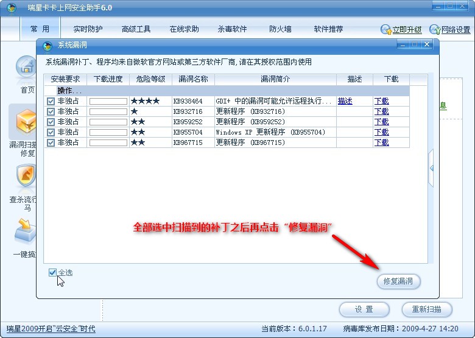The height and width of the screenshot is (338, 475).
Task: Click the 一键搞定 arrow icon in sidebar
Action: [26, 231]
